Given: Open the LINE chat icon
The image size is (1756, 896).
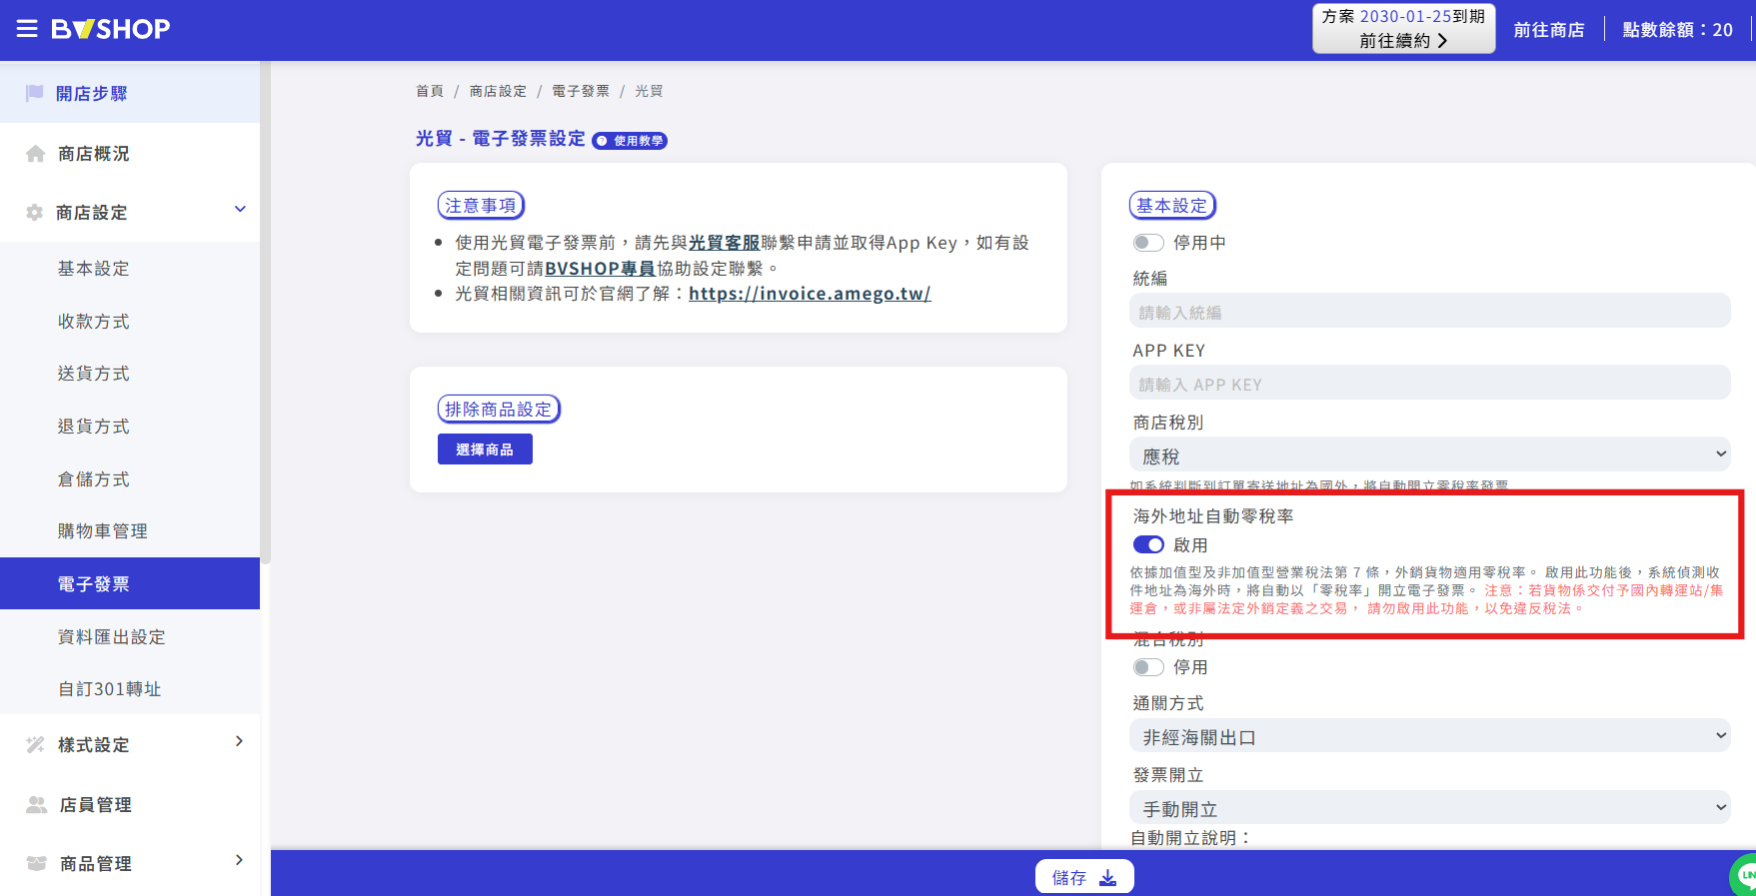Looking at the screenshot, I should point(1744,876).
